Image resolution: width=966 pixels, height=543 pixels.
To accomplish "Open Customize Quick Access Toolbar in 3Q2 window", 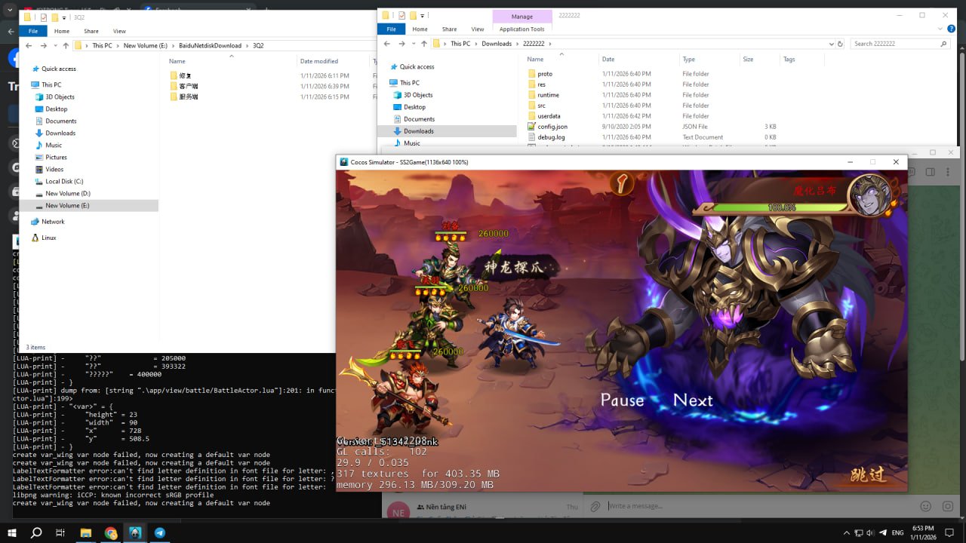I will (x=65, y=17).
